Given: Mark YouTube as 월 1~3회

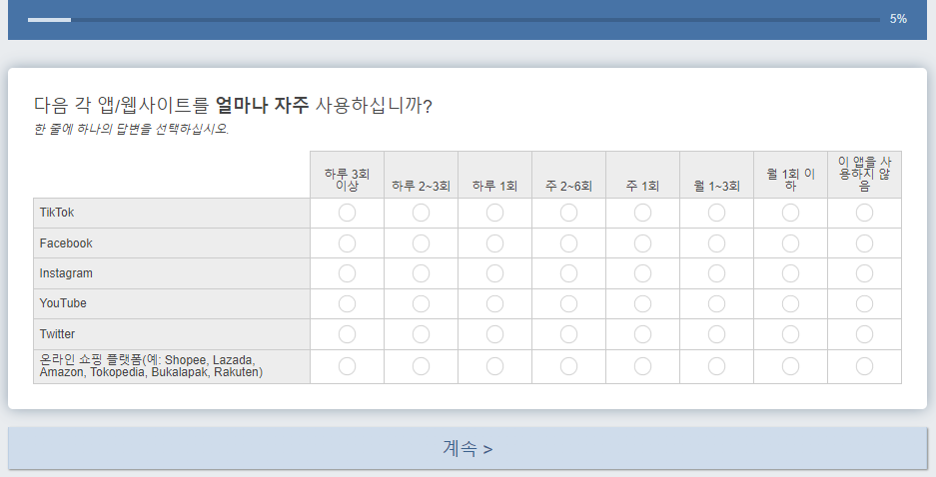Looking at the screenshot, I should tap(717, 304).
